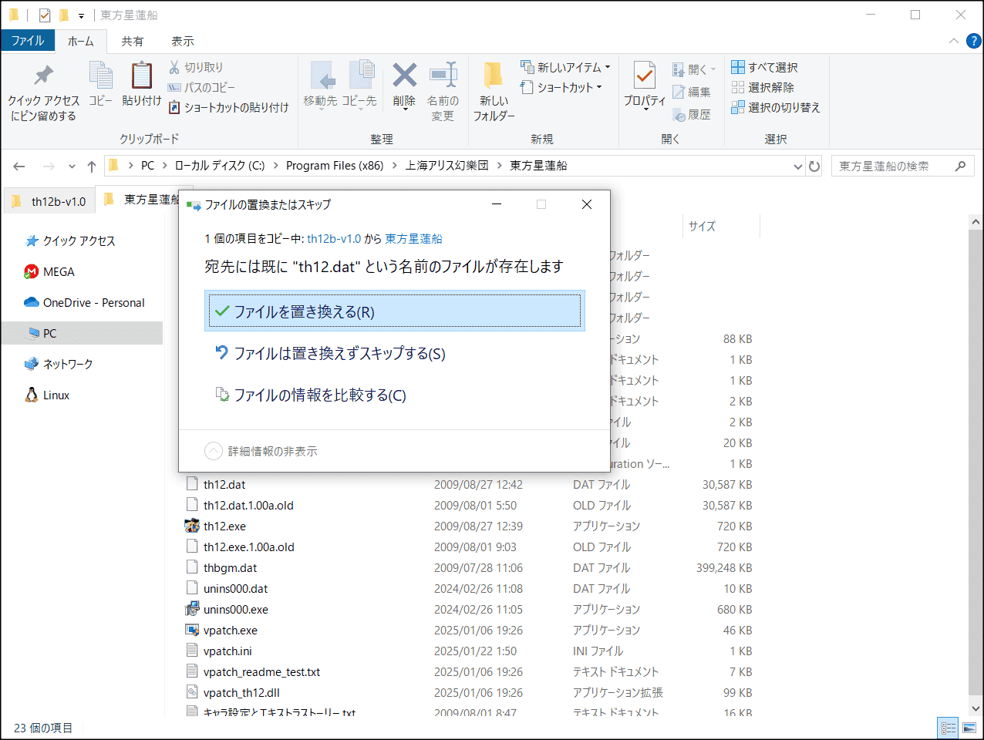Screen dimensions: 984x740
Task: Switch to the Share (共有) tab
Action: coord(133,41)
